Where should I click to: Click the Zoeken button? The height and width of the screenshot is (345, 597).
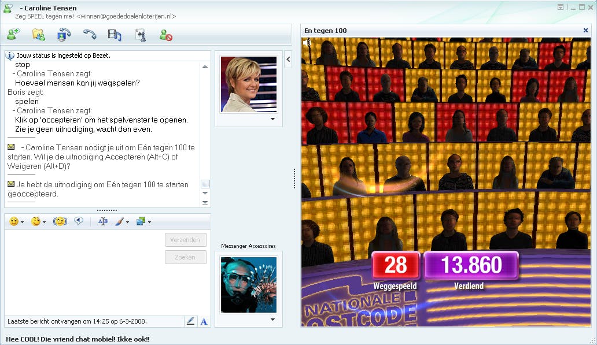186,257
